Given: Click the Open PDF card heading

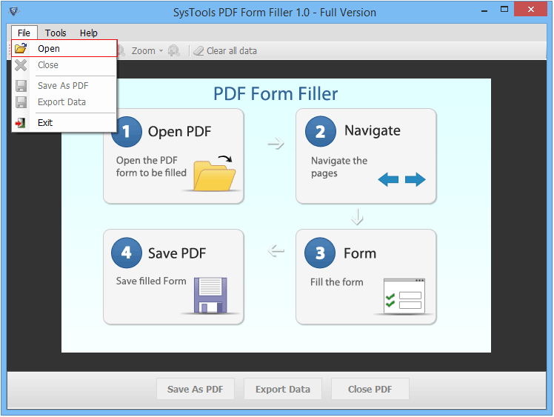Looking at the screenshot, I should [179, 132].
